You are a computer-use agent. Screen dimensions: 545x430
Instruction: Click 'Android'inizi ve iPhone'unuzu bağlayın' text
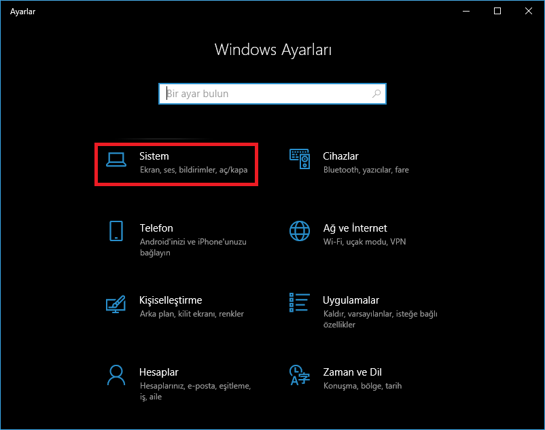tap(193, 247)
